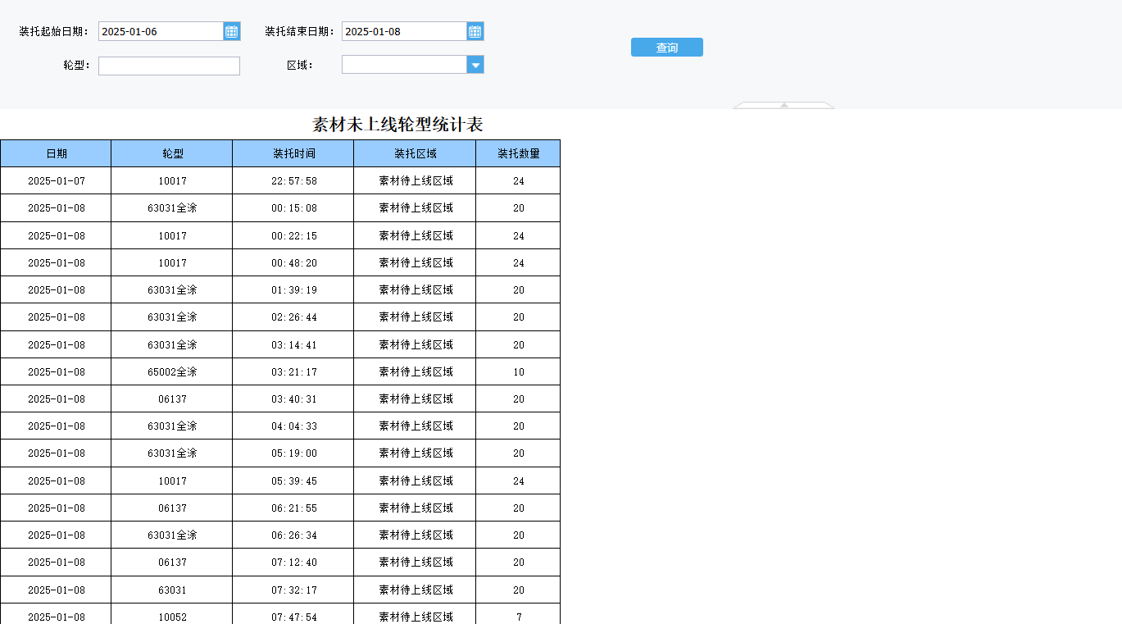The height and width of the screenshot is (624, 1122).
Task: Collapse the query panel with the arrow handle
Action: click(x=784, y=105)
